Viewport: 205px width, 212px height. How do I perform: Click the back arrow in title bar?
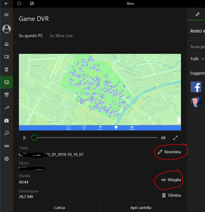pyautogui.click(x=6, y=4)
